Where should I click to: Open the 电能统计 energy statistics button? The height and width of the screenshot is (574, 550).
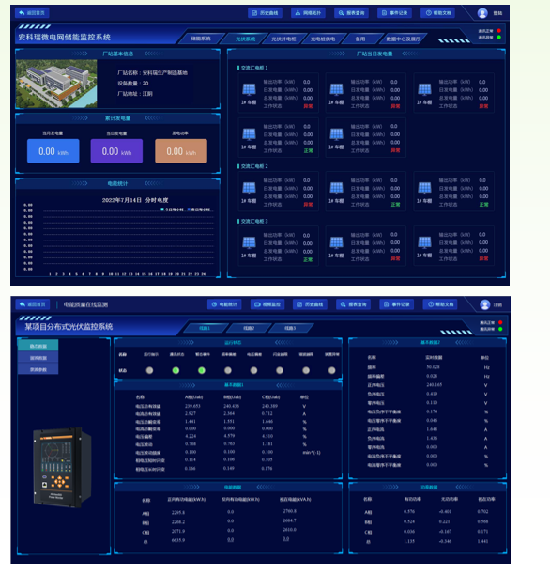tap(224, 304)
